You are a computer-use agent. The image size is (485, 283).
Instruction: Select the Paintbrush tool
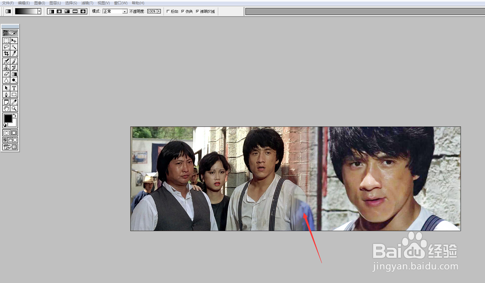pos(14,61)
